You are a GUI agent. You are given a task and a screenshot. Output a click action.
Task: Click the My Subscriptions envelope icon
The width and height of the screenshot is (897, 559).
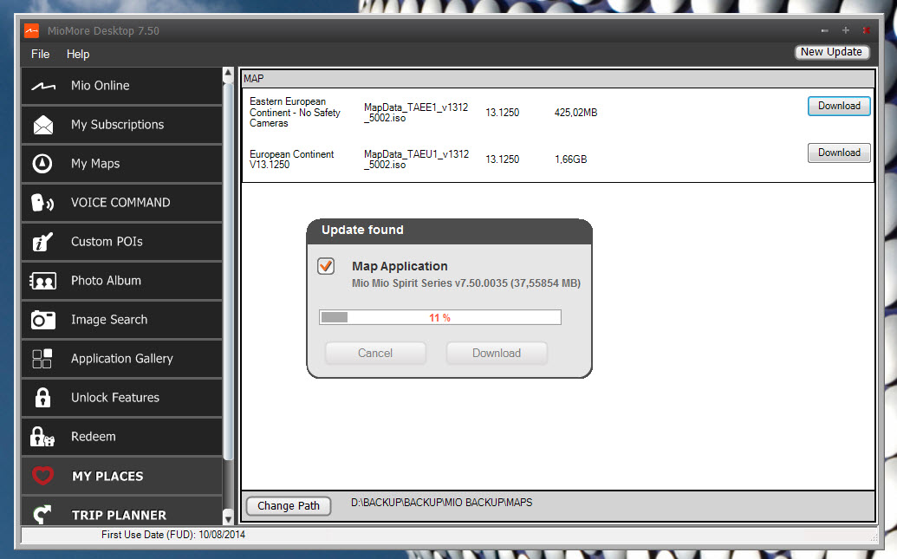point(43,125)
